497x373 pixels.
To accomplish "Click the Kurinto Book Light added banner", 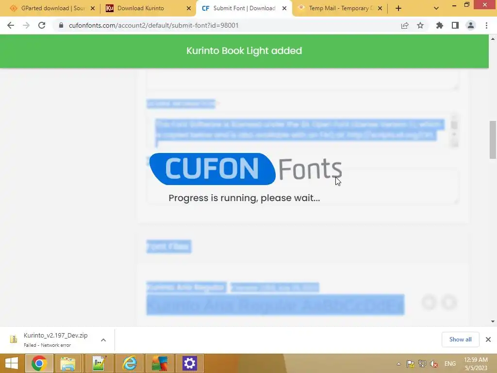I will point(244,51).
